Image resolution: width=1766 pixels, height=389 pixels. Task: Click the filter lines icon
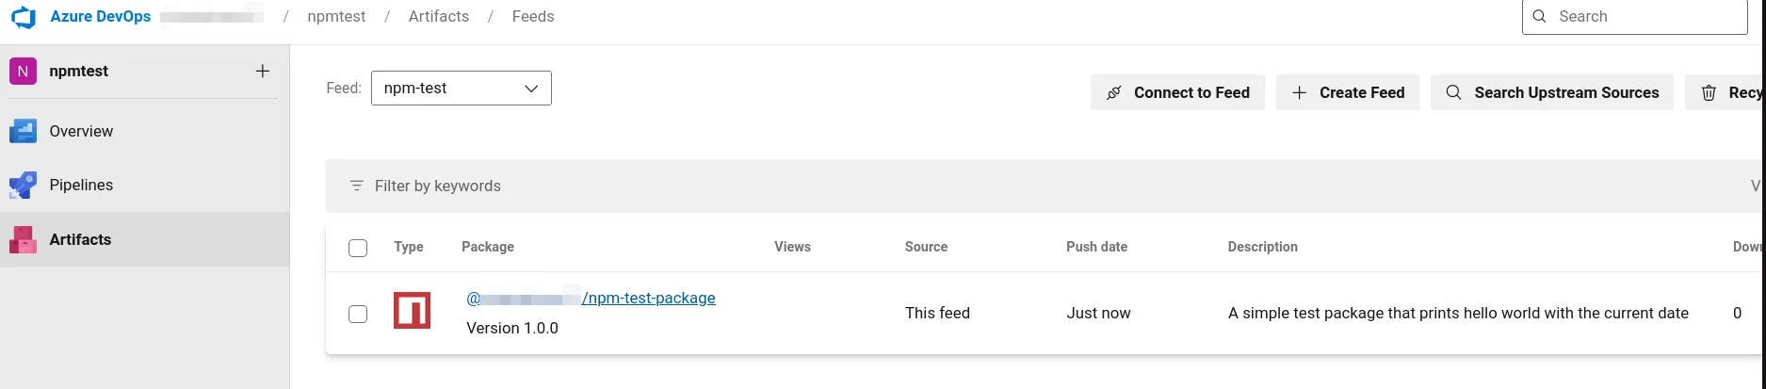pyautogui.click(x=356, y=186)
